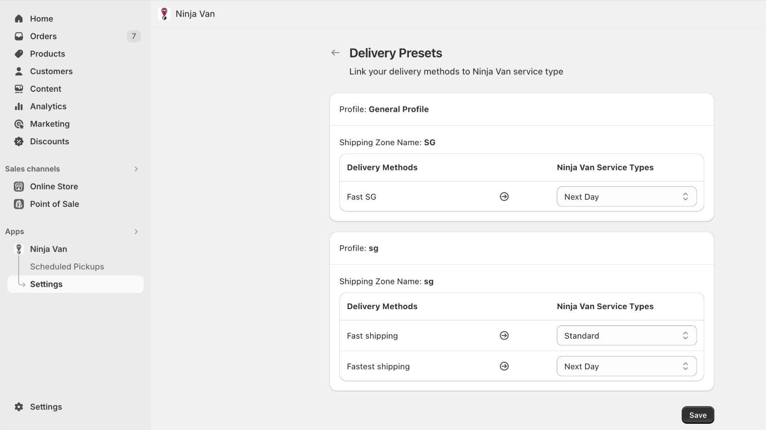Image resolution: width=766 pixels, height=430 pixels.
Task: Click the Save button
Action: pos(698,415)
